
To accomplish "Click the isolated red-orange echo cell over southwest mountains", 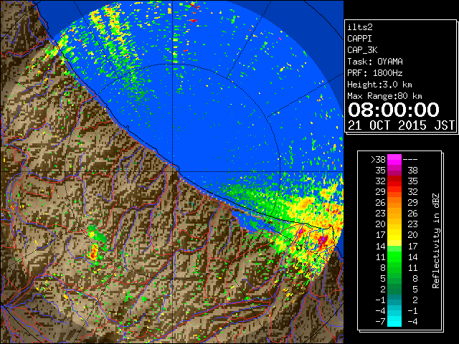I will tap(94, 252).
